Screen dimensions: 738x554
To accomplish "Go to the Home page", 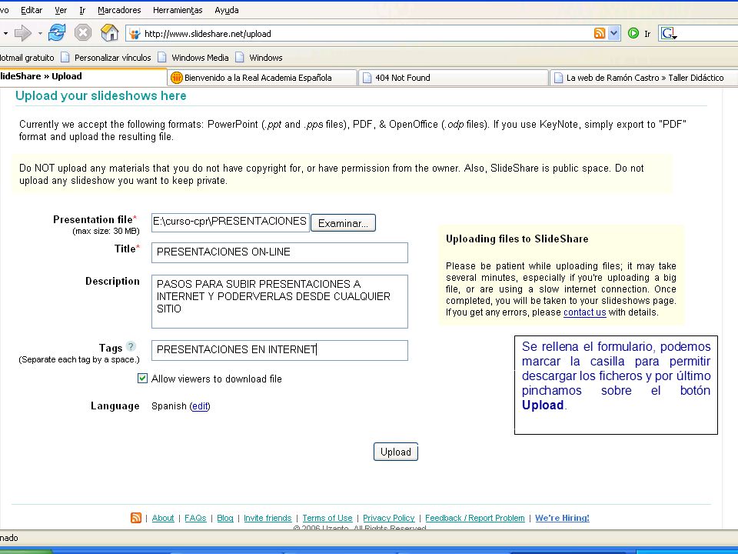I will coord(109,33).
